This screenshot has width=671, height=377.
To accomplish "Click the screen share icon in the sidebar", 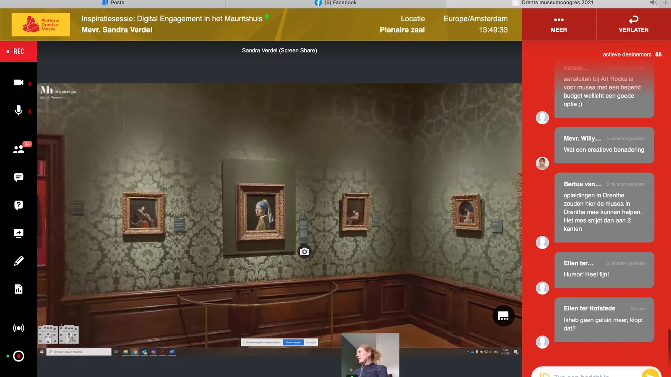I will (x=18, y=233).
